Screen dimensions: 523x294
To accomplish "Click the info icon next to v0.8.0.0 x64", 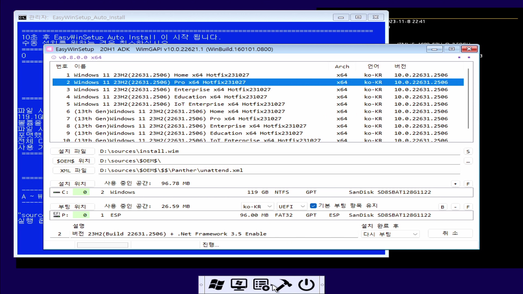I will coord(54,57).
